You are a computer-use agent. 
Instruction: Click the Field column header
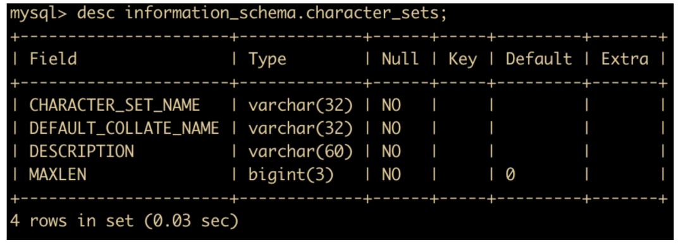pos(53,59)
